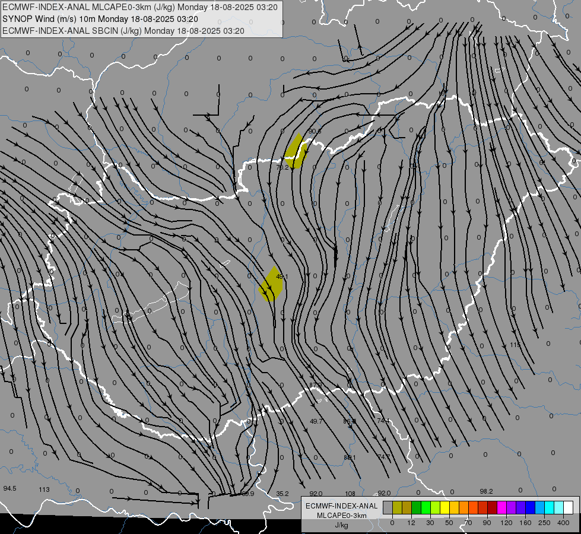Select the pure yellow legend swatch
The width and height of the screenshot is (581, 534).
click(445, 507)
